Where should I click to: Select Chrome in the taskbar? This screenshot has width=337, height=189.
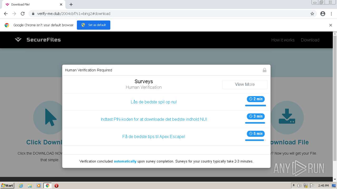click(x=48, y=186)
